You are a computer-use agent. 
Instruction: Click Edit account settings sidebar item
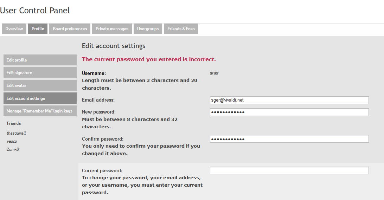pyautogui.click(x=40, y=98)
